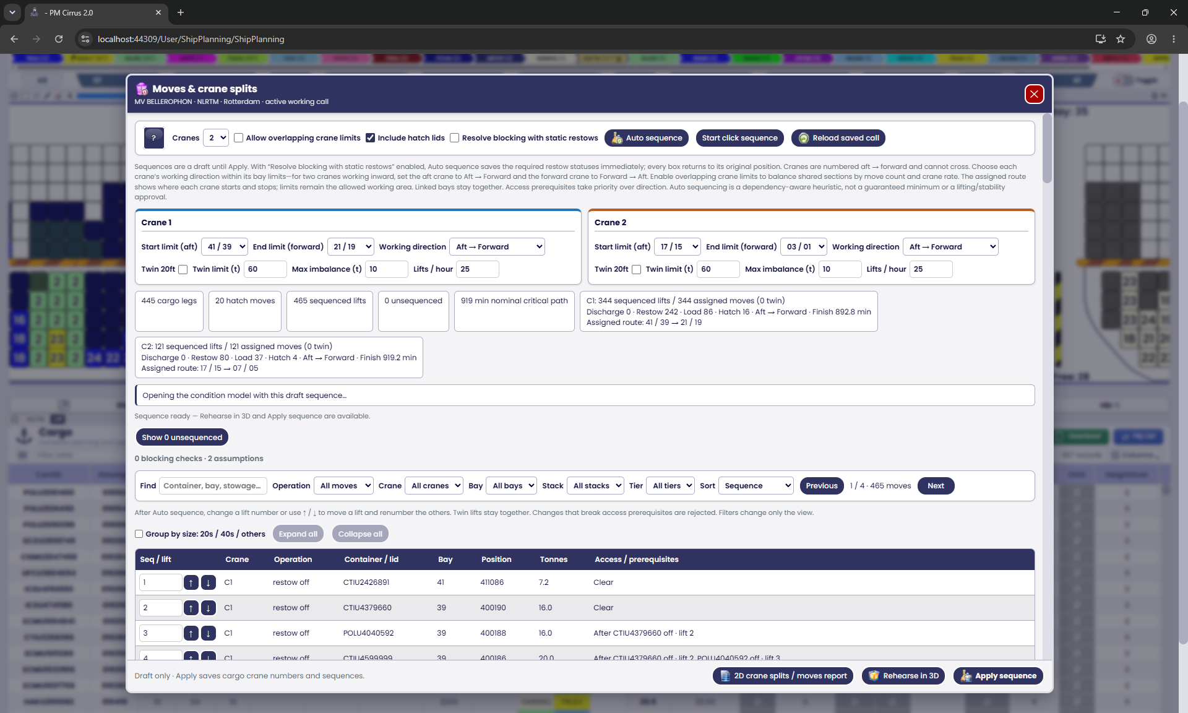Click container CTIU2426891 cell
The height and width of the screenshot is (713, 1188).
pos(366,582)
